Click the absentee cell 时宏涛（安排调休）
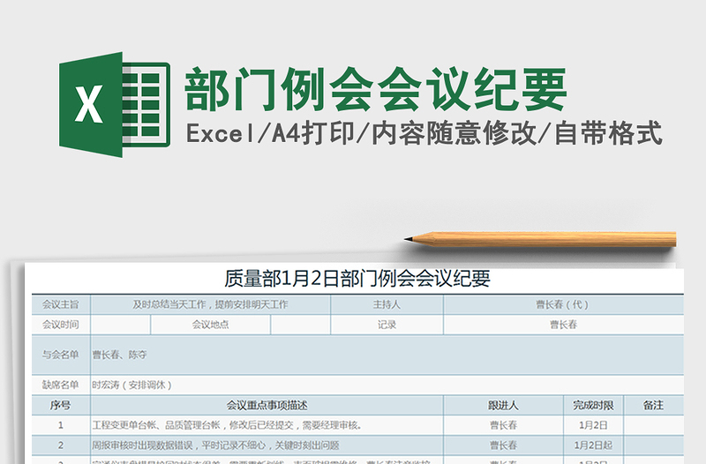The height and width of the screenshot is (464, 706). [132, 385]
